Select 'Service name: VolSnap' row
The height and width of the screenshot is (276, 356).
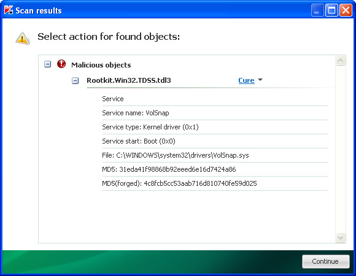coord(215,113)
